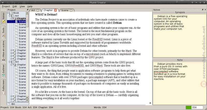Viewport: 207px width, 110px height.
Task: Click the underlined word "microkernel" in the editor
Action: (93, 54)
